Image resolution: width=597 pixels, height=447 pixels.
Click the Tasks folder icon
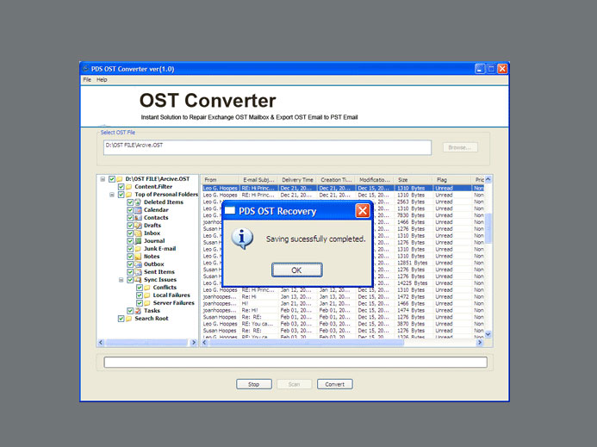[x=138, y=311]
